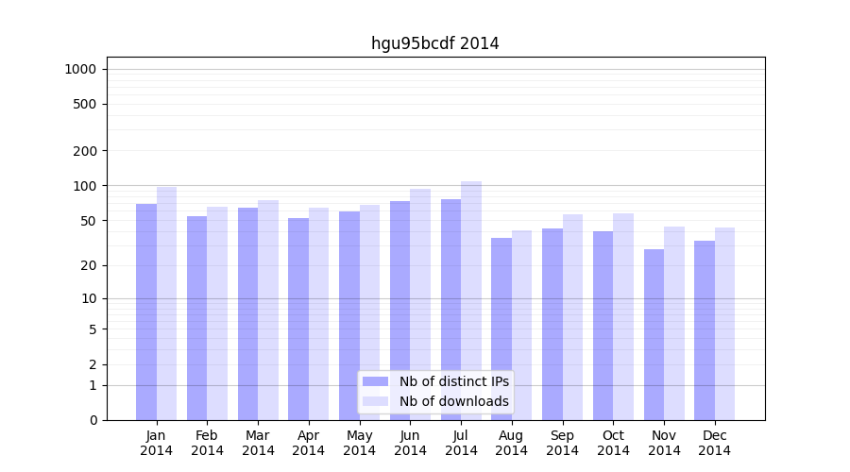The image size is (850, 472).
Task: Click the 1000 y-axis tick label
Action: (80, 69)
